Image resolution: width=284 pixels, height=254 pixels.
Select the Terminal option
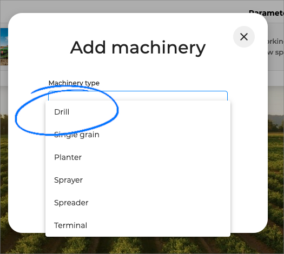pos(138,225)
